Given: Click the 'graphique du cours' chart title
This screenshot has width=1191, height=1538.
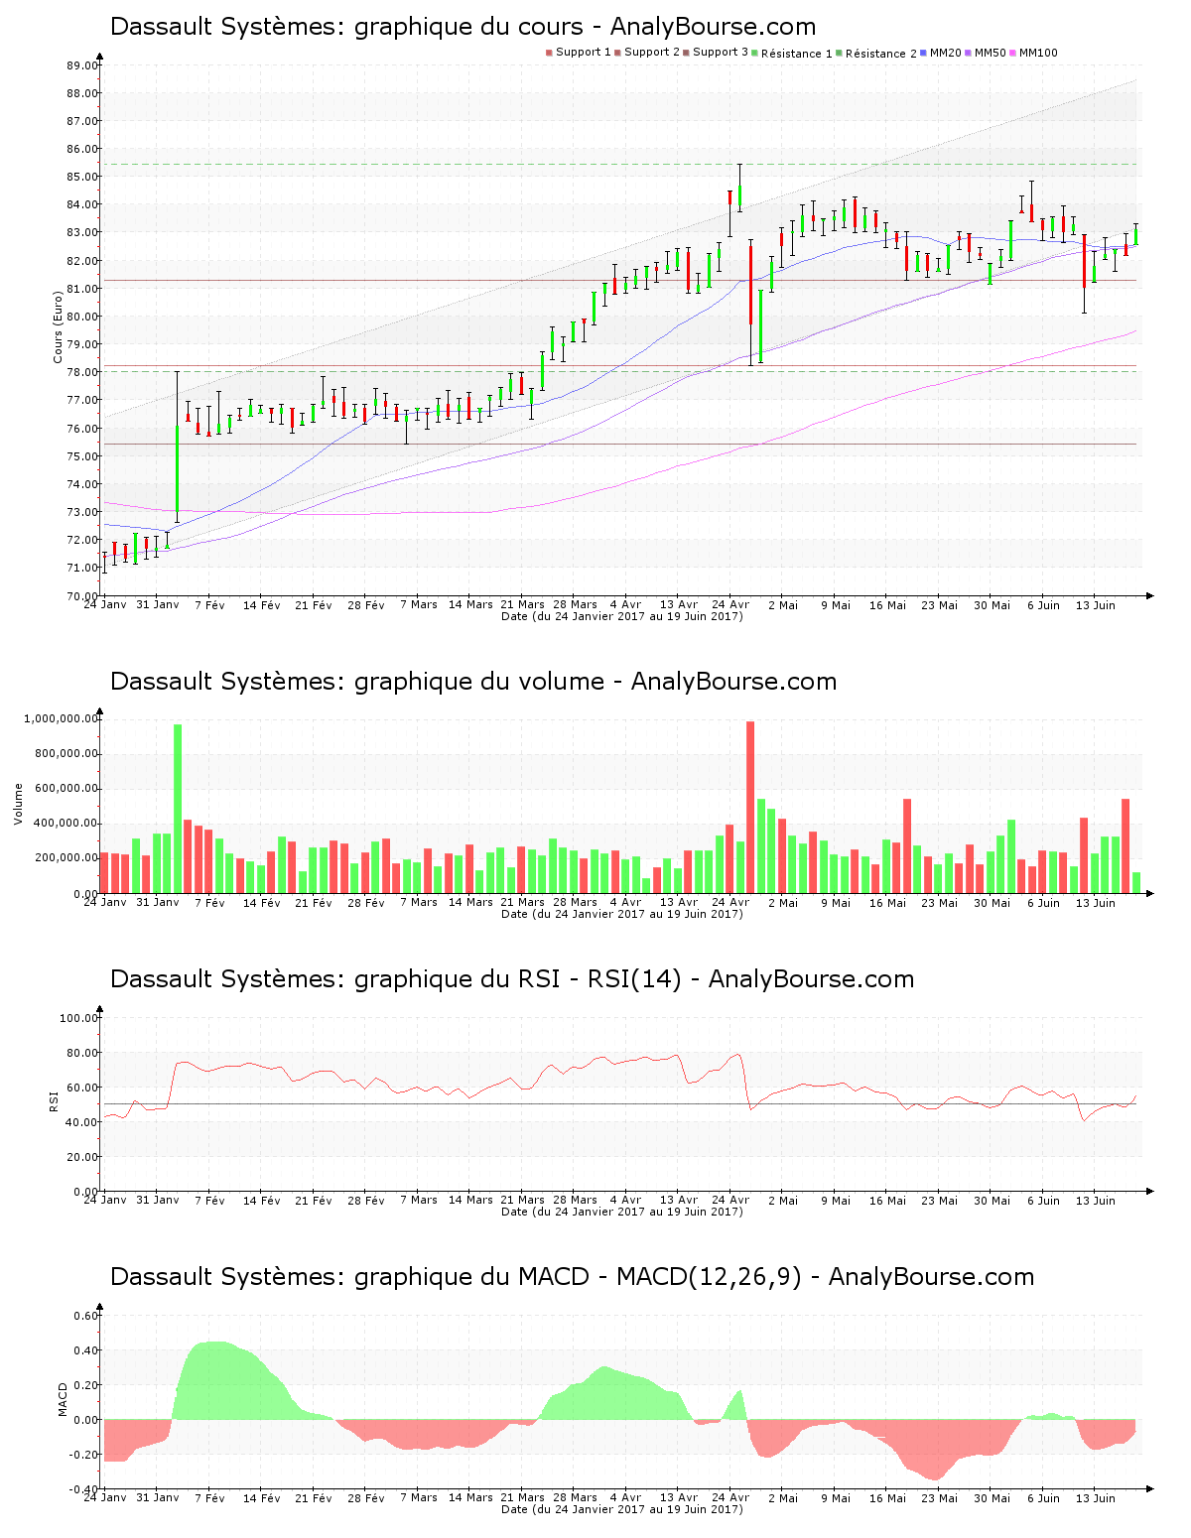Looking at the screenshot, I should point(463,27).
